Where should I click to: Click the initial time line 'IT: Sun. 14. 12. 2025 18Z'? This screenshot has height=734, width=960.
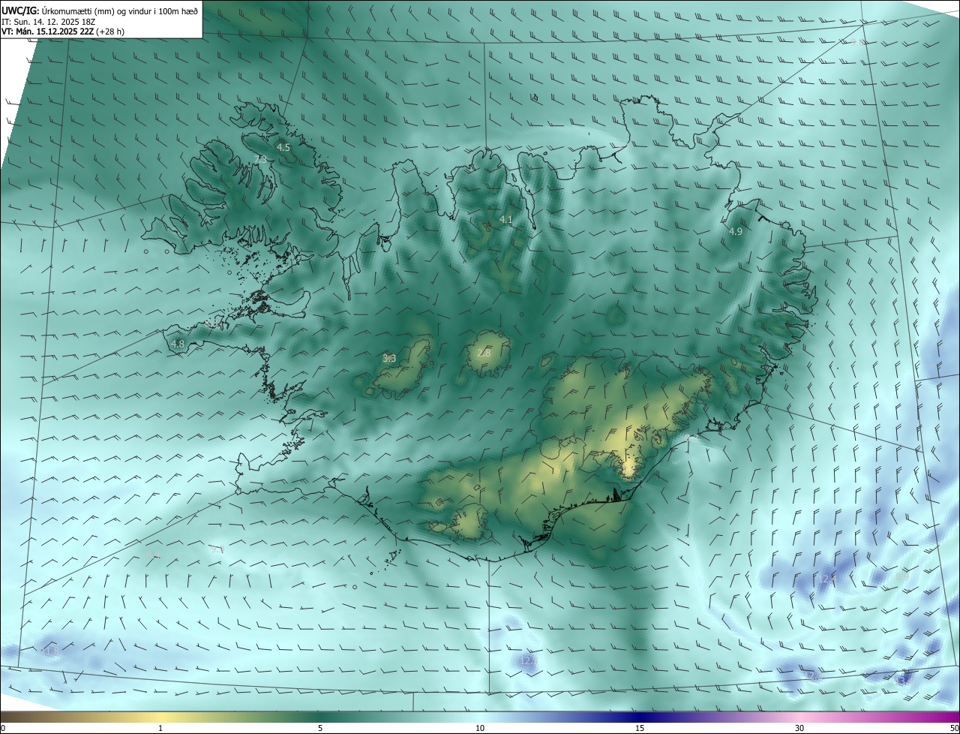tap(48, 22)
